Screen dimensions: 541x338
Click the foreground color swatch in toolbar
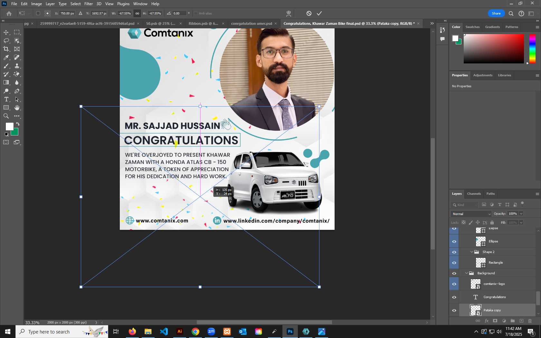point(10,127)
